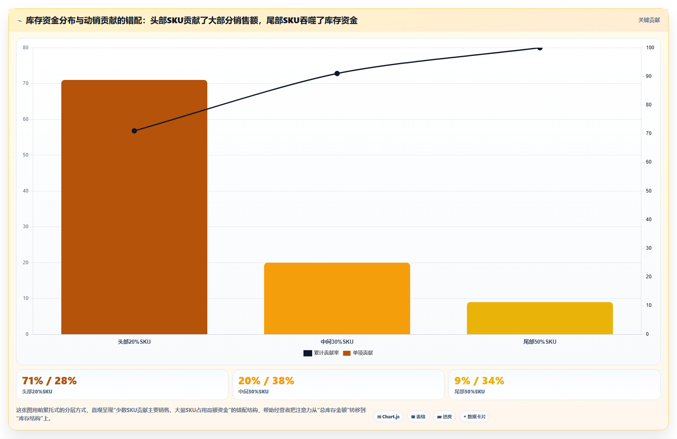Screen dimensions: 677x439
Task: Click the 头部20%SKU bar
Action: pyautogui.click(x=134, y=207)
